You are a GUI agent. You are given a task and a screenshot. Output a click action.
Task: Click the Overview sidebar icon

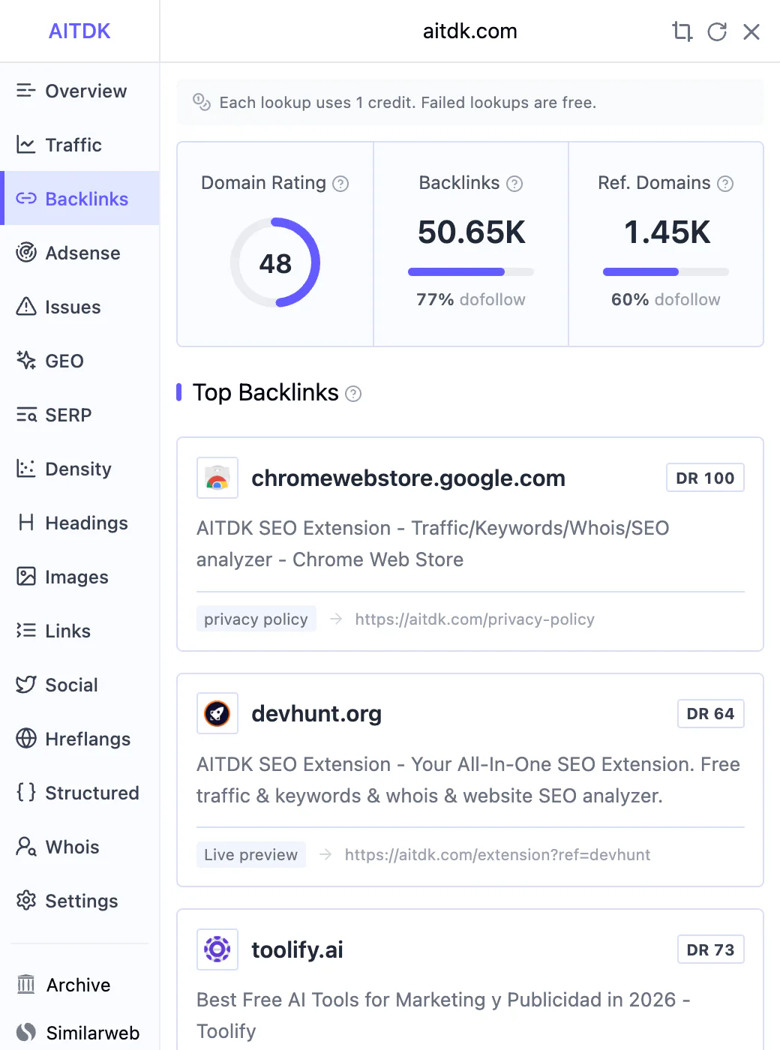coord(26,91)
